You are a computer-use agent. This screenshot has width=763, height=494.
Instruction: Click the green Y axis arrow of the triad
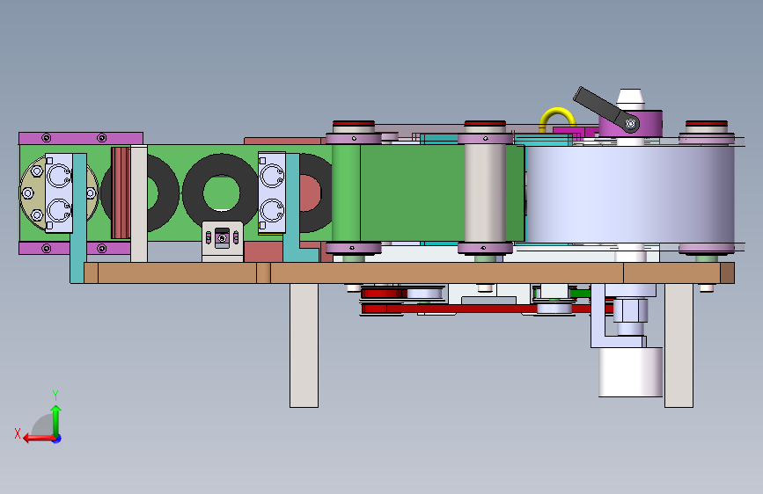(x=56, y=420)
